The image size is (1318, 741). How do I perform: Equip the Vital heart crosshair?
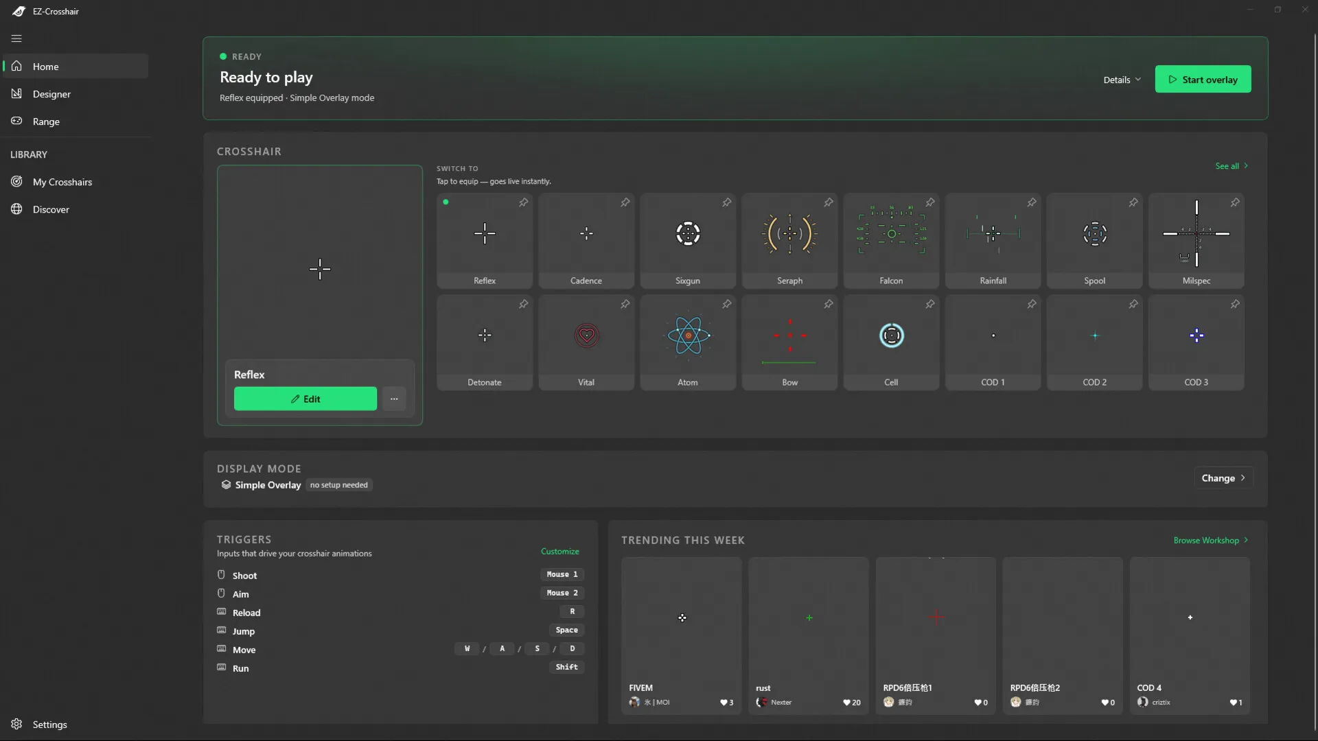(586, 342)
